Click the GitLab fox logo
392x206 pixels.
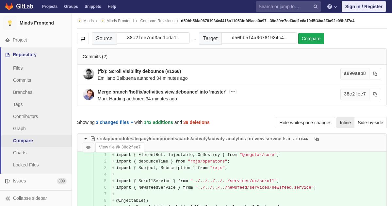click(9, 7)
